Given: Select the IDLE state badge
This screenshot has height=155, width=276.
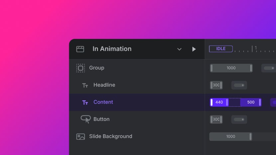Looking at the screenshot, I should tap(221, 49).
